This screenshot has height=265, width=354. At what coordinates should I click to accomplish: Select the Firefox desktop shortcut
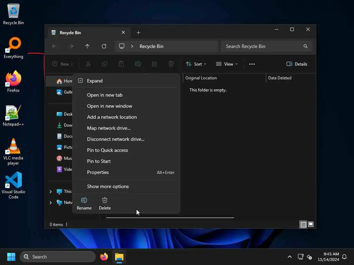click(x=13, y=81)
